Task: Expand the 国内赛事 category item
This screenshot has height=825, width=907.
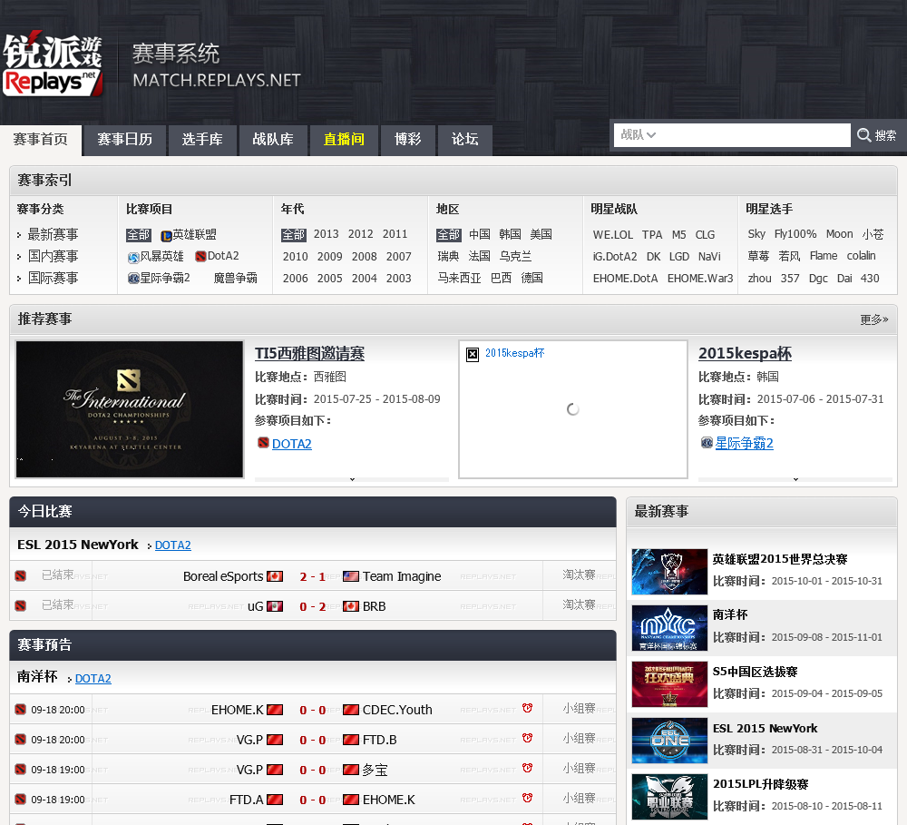Action: click(x=53, y=257)
